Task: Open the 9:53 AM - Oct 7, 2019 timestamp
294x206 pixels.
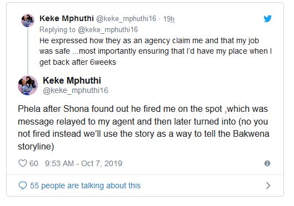Action: tap(83, 163)
